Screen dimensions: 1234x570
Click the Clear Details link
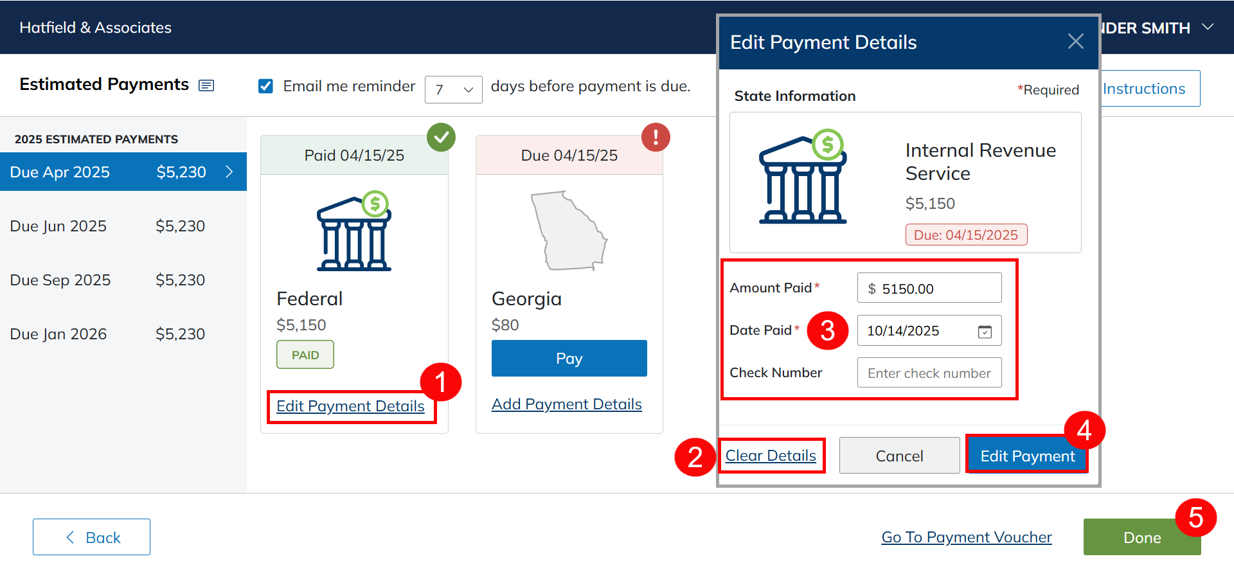click(771, 456)
